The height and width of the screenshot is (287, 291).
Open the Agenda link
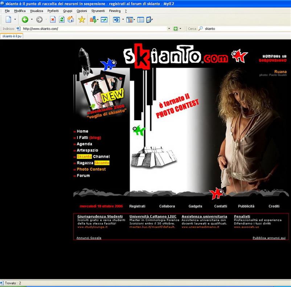click(x=85, y=144)
